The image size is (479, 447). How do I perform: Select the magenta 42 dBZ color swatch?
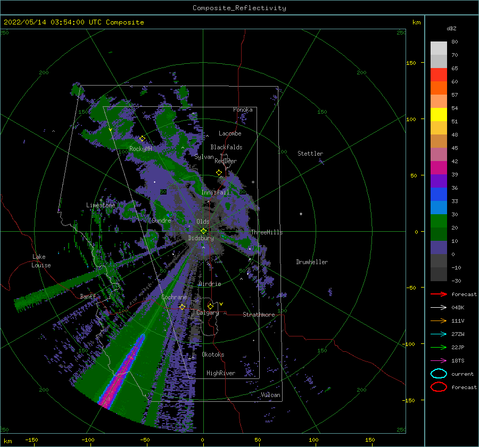pos(439,167)
